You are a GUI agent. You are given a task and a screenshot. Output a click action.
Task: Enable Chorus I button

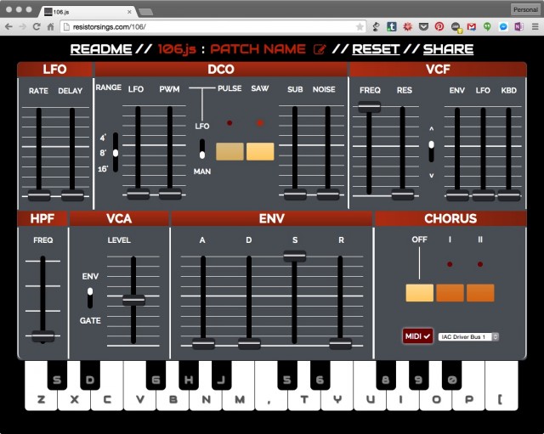click(450, 292)
